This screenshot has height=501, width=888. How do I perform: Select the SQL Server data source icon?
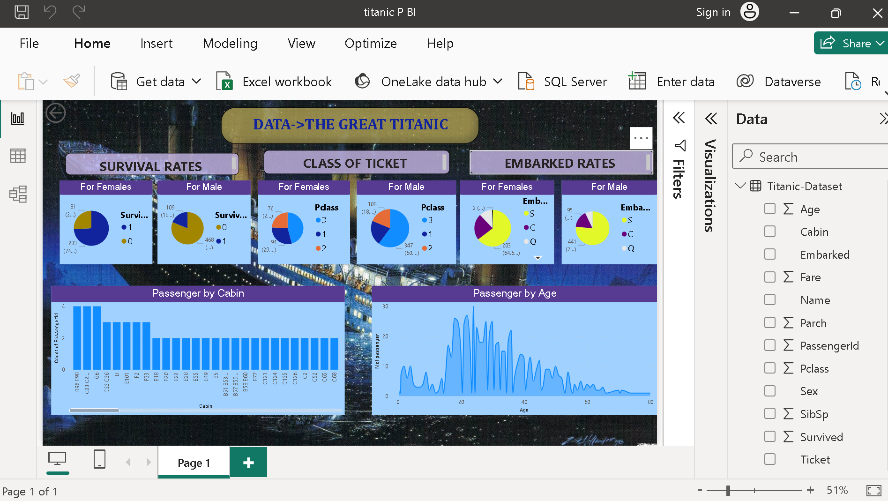526,81
